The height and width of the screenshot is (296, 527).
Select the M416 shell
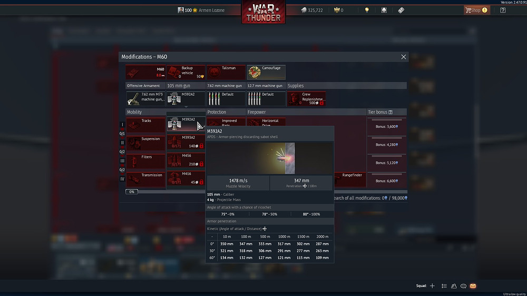pos(186,178)
